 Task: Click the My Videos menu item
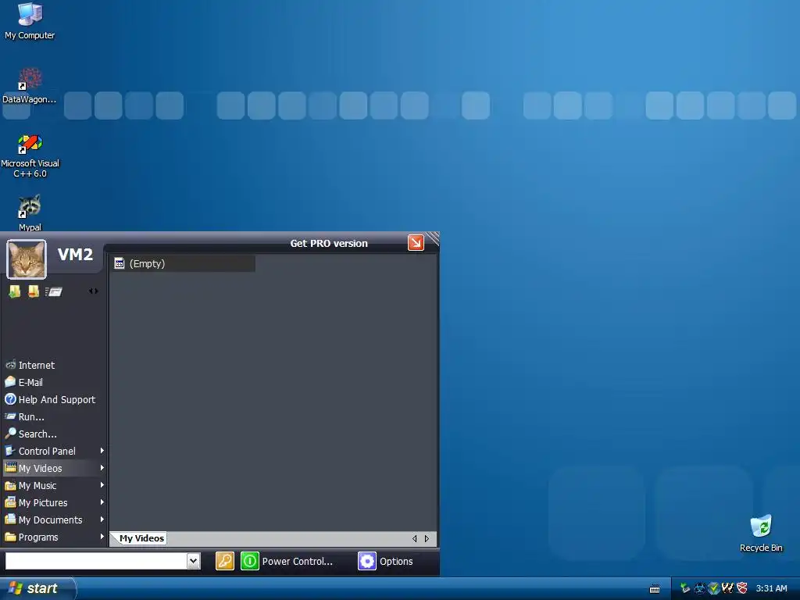[54, 469]
